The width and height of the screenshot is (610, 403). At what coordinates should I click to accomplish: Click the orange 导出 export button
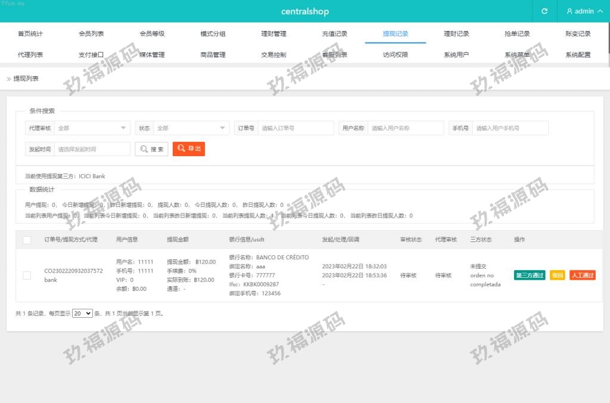click(189, 149)
